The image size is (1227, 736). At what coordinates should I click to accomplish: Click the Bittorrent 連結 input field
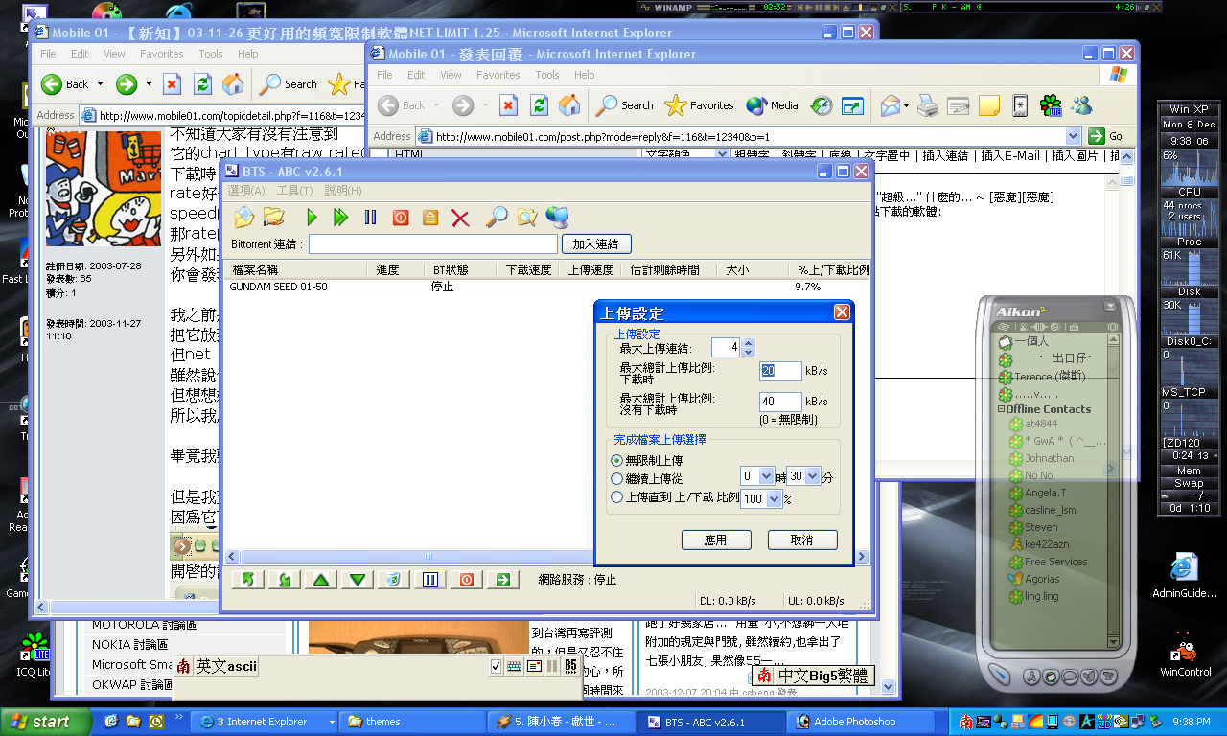point(432,244)
